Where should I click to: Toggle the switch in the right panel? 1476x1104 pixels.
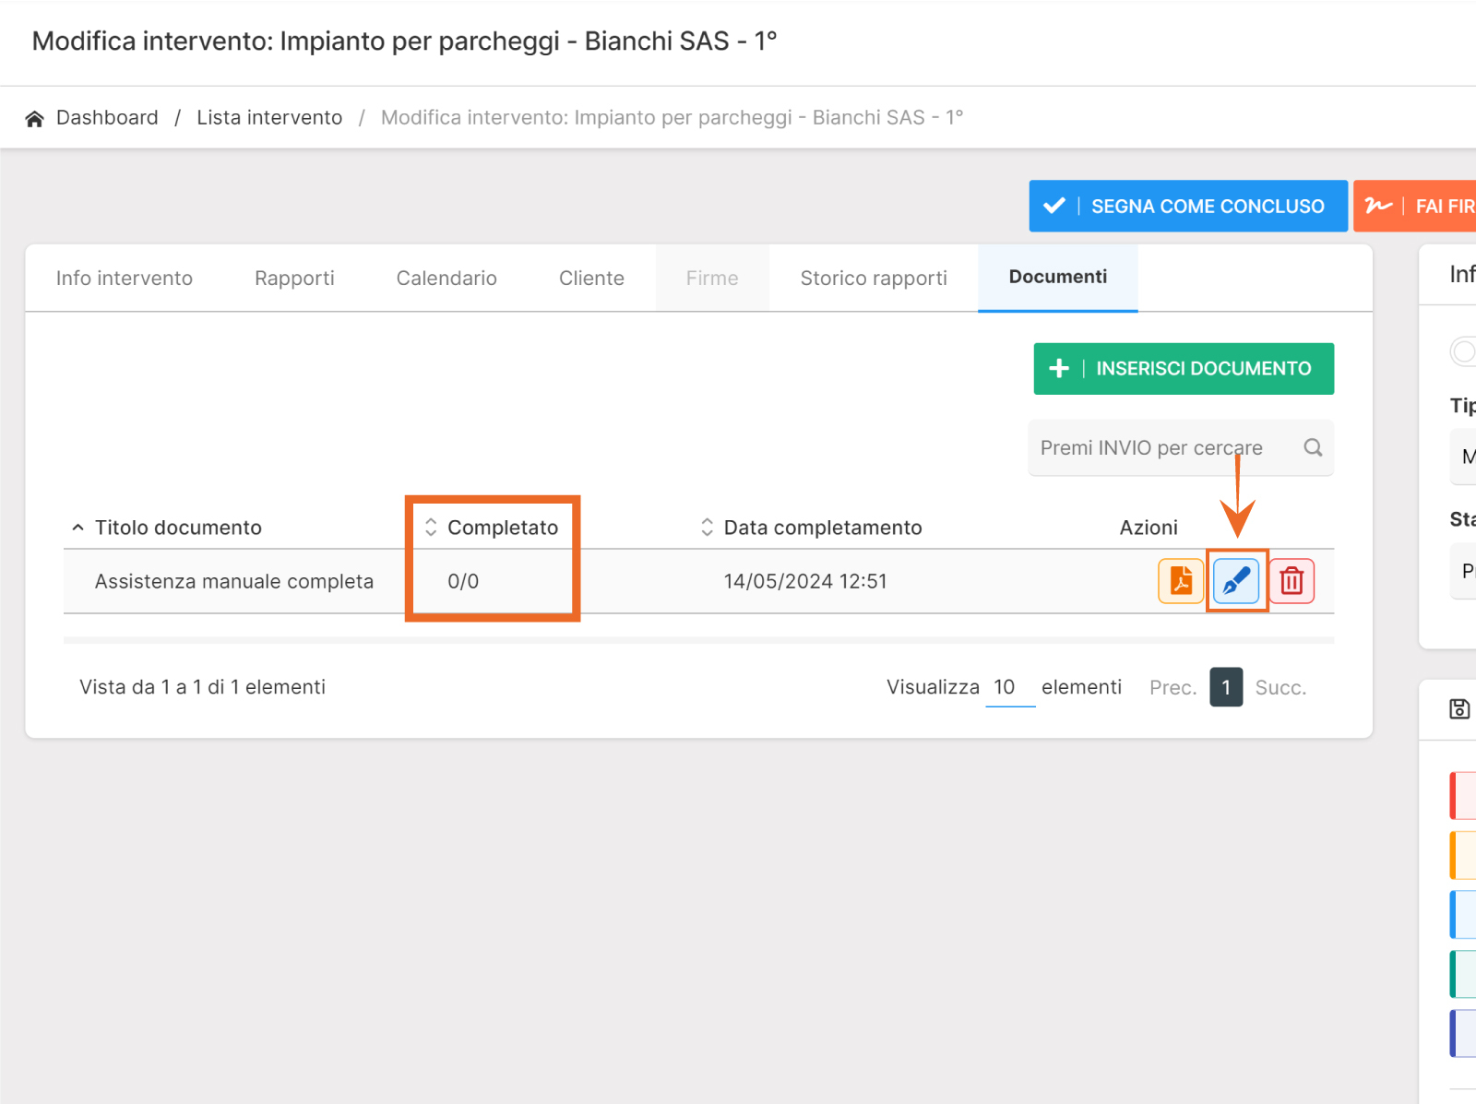tap(1464, 351)
